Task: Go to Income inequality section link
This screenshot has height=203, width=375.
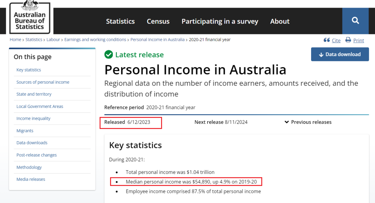Action: pos(33,118)
